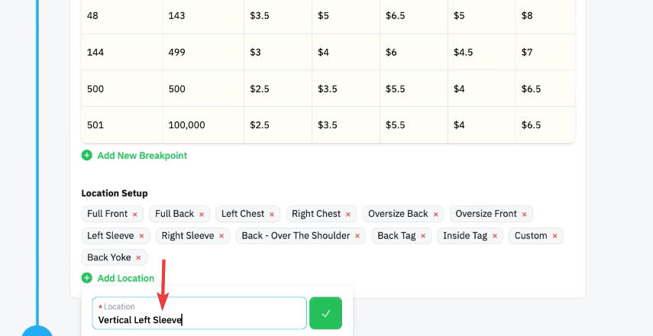Click the Add Location link
The width and height of the screenshot is (653, 336).
[x=126, y=278]
